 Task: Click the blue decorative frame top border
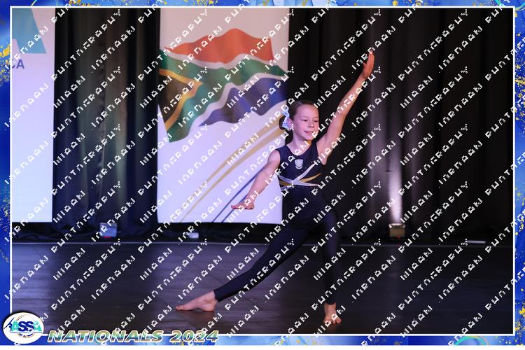[262, 3]
